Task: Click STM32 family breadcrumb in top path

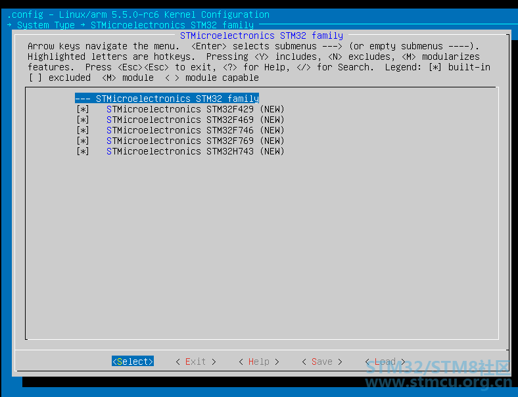Action: [172, 25]
